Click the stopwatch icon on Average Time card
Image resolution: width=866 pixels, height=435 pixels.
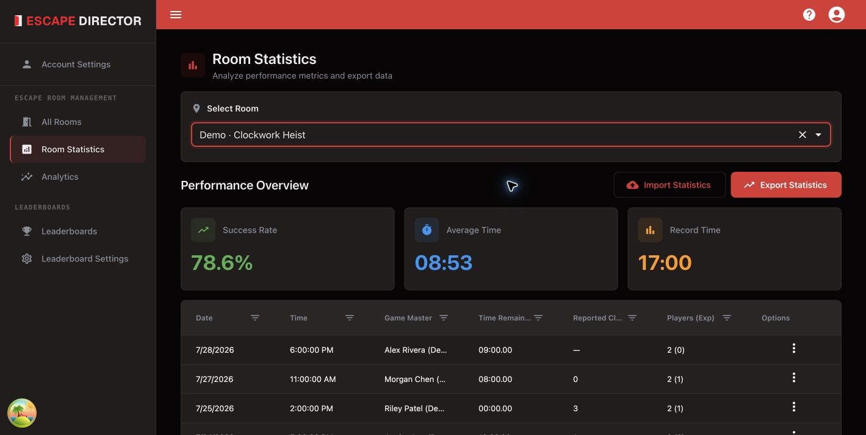point(427,230)
